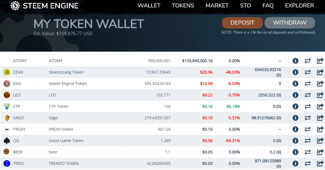
Task: Open info for ATOMY token
Action: pyautogui.click(x=295, y=61)
